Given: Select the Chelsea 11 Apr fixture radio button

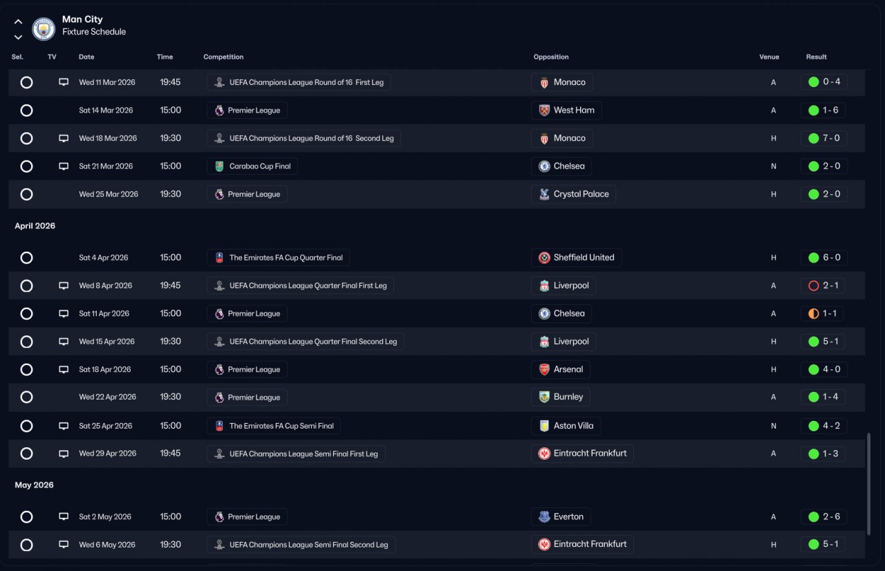Looking at the screenshot, I should (26, 314).
